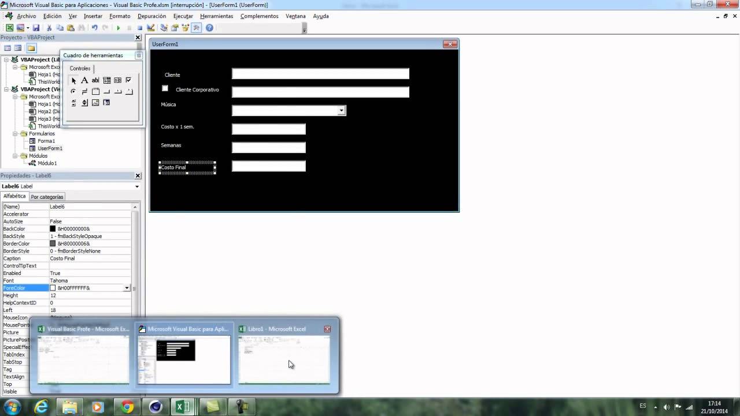
Task: Select the TextBox control in the toolbox
Action: 95,80
